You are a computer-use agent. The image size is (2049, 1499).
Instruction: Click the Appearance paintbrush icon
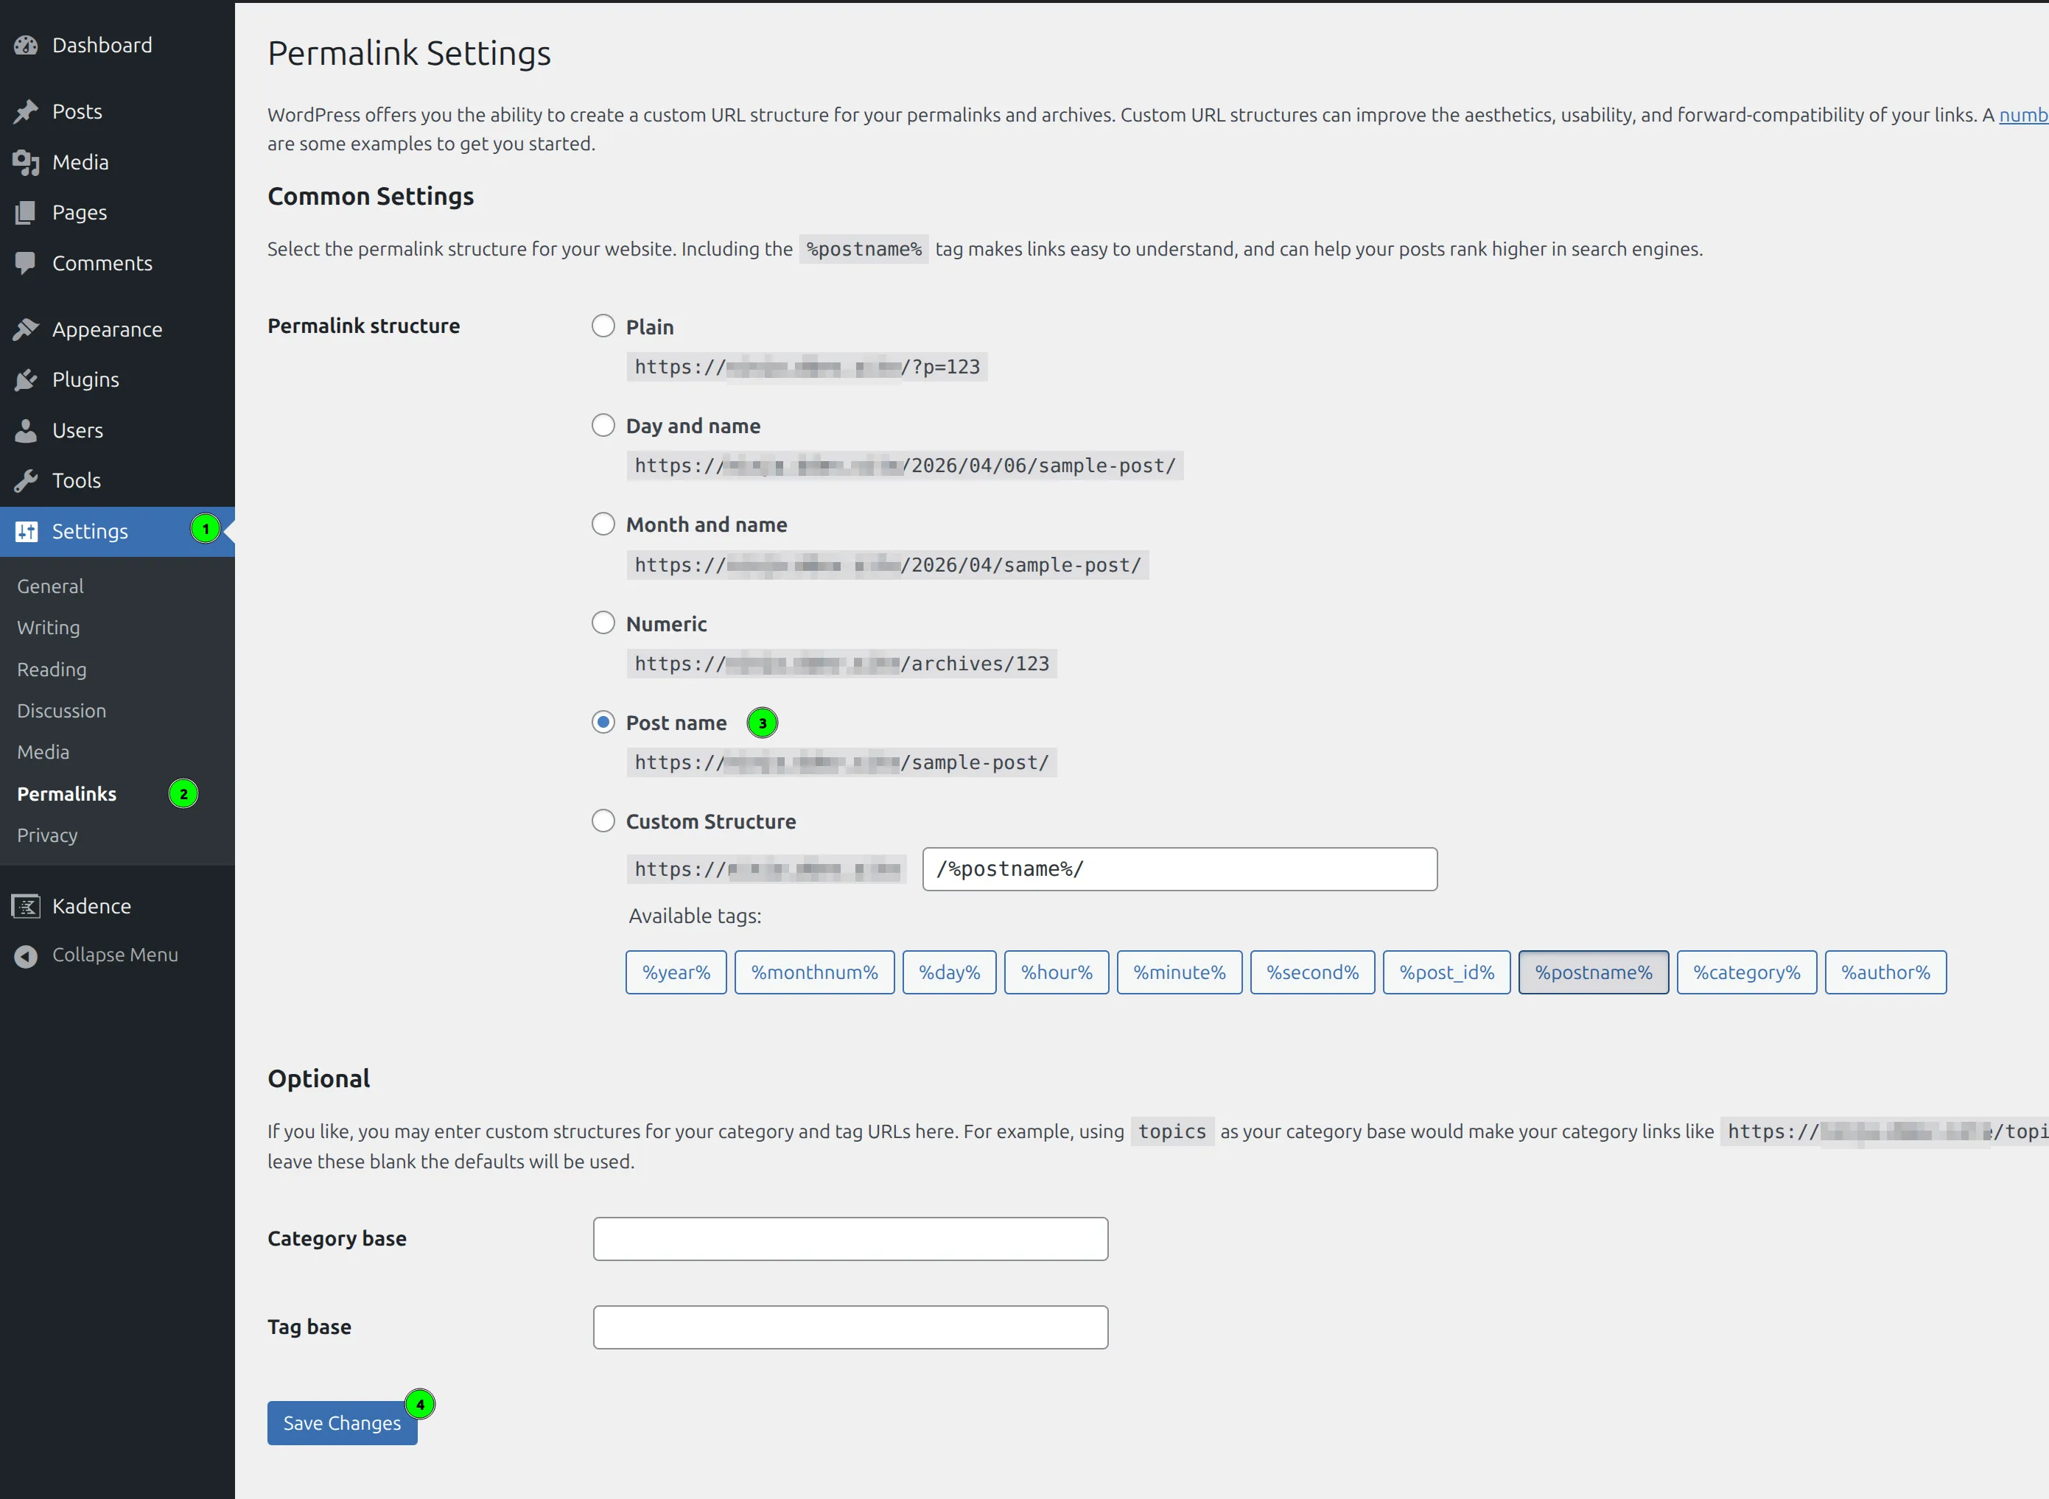pyautogui.click(x=27, y=329)
